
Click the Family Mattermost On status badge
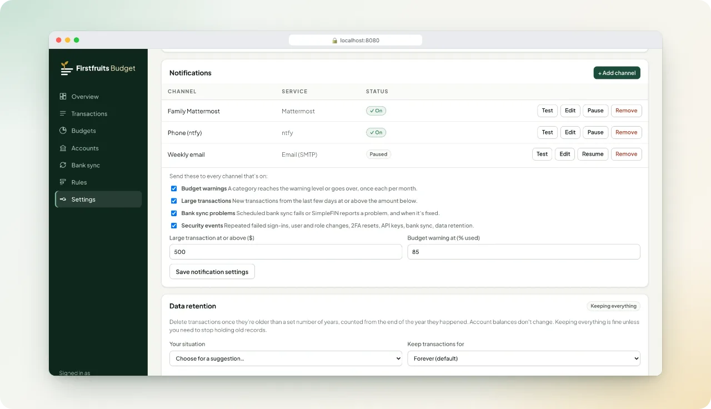376,111
